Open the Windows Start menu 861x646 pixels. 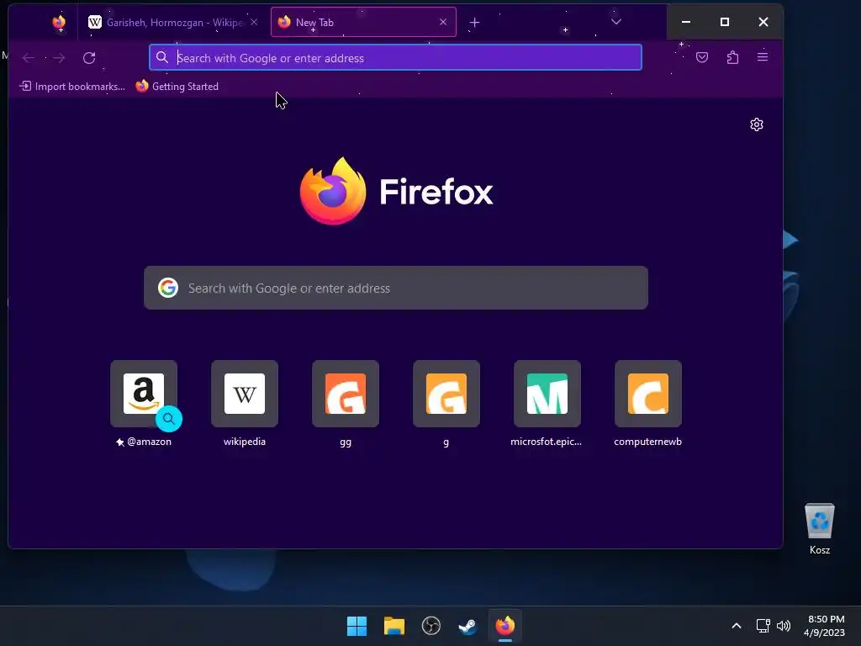point(357,626)
